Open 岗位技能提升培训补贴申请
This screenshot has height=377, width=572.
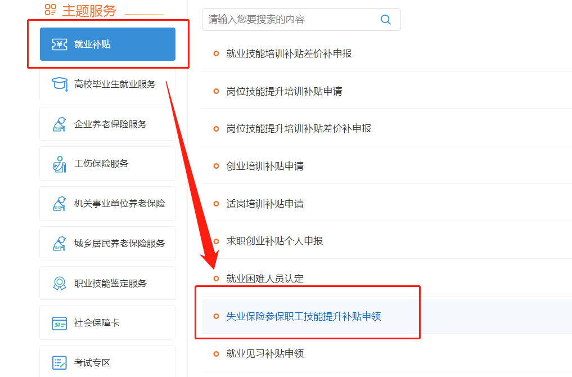[x=284, y=91]
